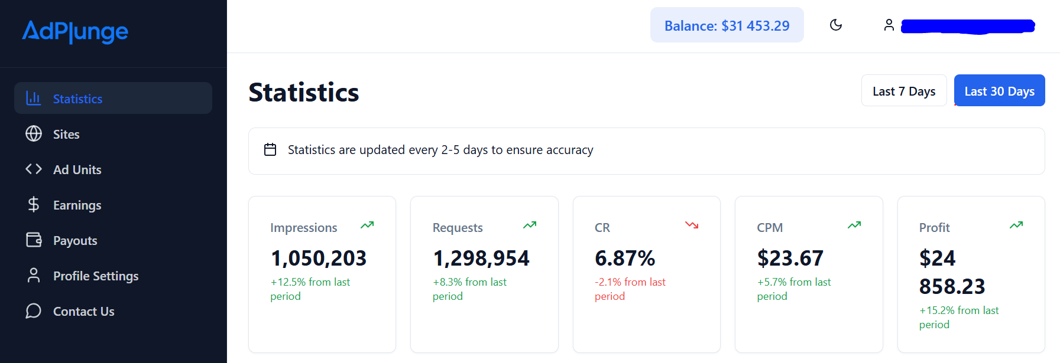Click the redacted username in header
Screen dimensions: 1060x363
pos(968,26)
